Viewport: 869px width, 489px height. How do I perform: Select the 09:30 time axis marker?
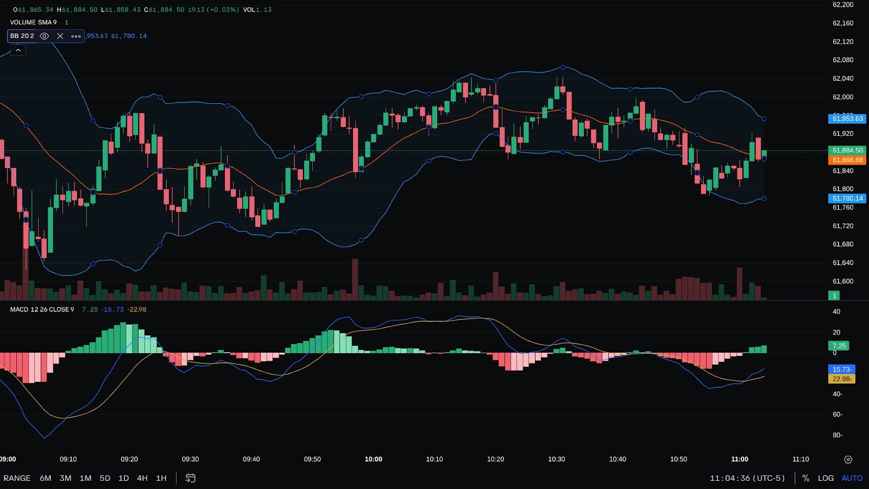190,459
